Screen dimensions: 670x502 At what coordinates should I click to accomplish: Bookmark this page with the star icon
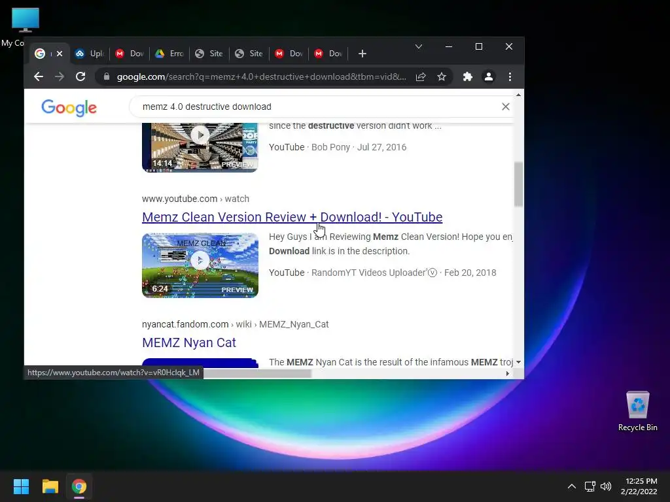pyautogui.click(x=442, y=76)
